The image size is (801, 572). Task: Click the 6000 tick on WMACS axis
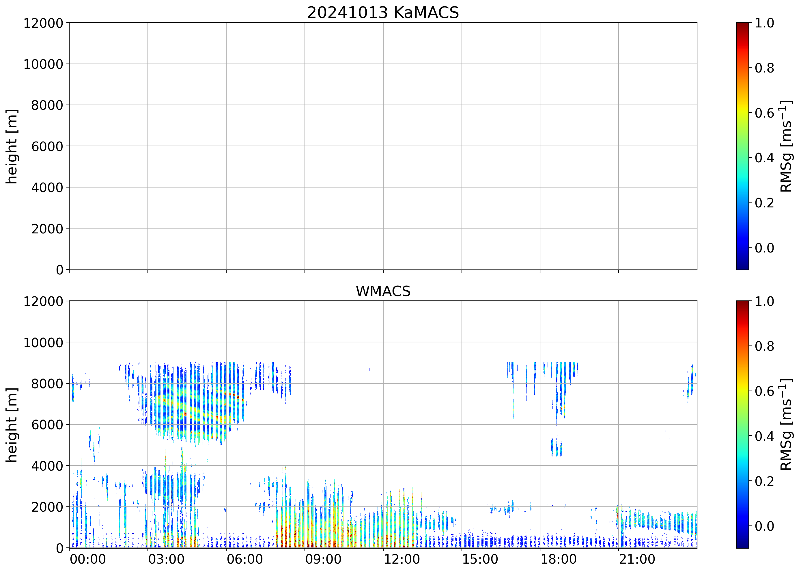point(47,425)
